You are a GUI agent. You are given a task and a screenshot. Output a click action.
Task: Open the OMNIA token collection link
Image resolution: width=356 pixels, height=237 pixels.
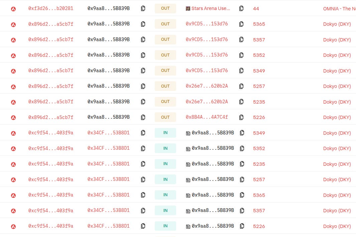339,9
